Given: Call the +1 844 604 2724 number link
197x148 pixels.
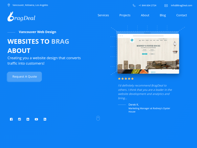Looking at the screenshot, I should pos(147,5).
